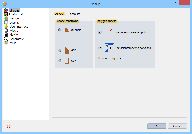The height and width of the screenshot is (134, 192).
Task: Select the 45° radio button
Action: tap(60, 50)
